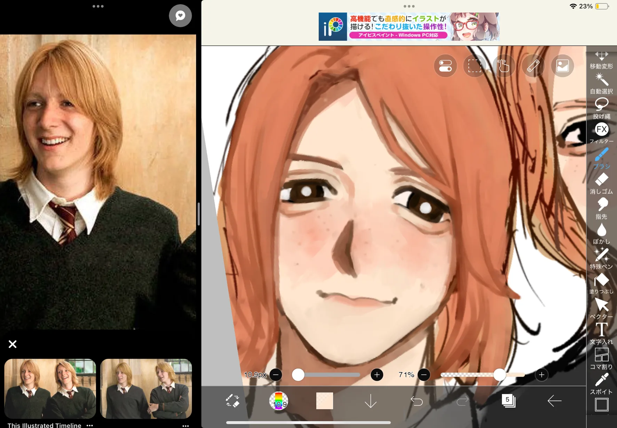Open ibisPaint multitasking three-dot menu
617x428 pixels.
pos(409,6)
